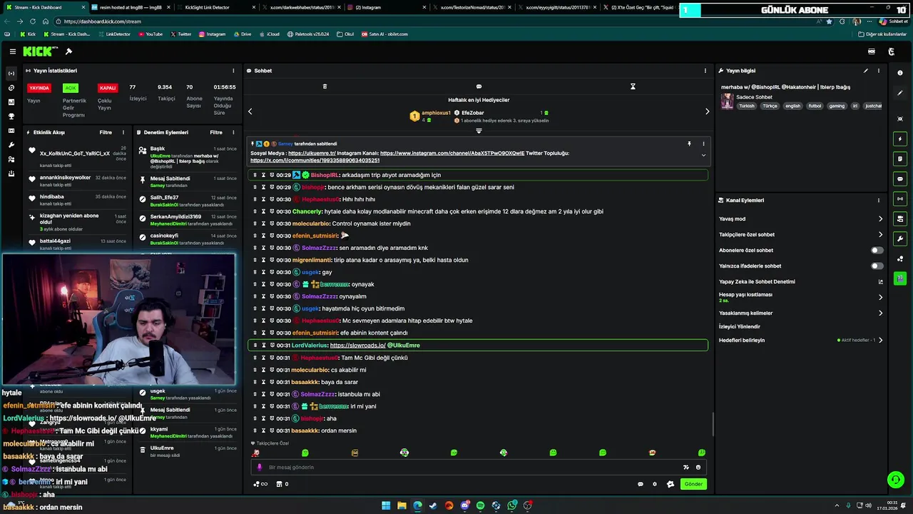Click the webcam preview thumbnail
The image size is (913, 514).
118,319
